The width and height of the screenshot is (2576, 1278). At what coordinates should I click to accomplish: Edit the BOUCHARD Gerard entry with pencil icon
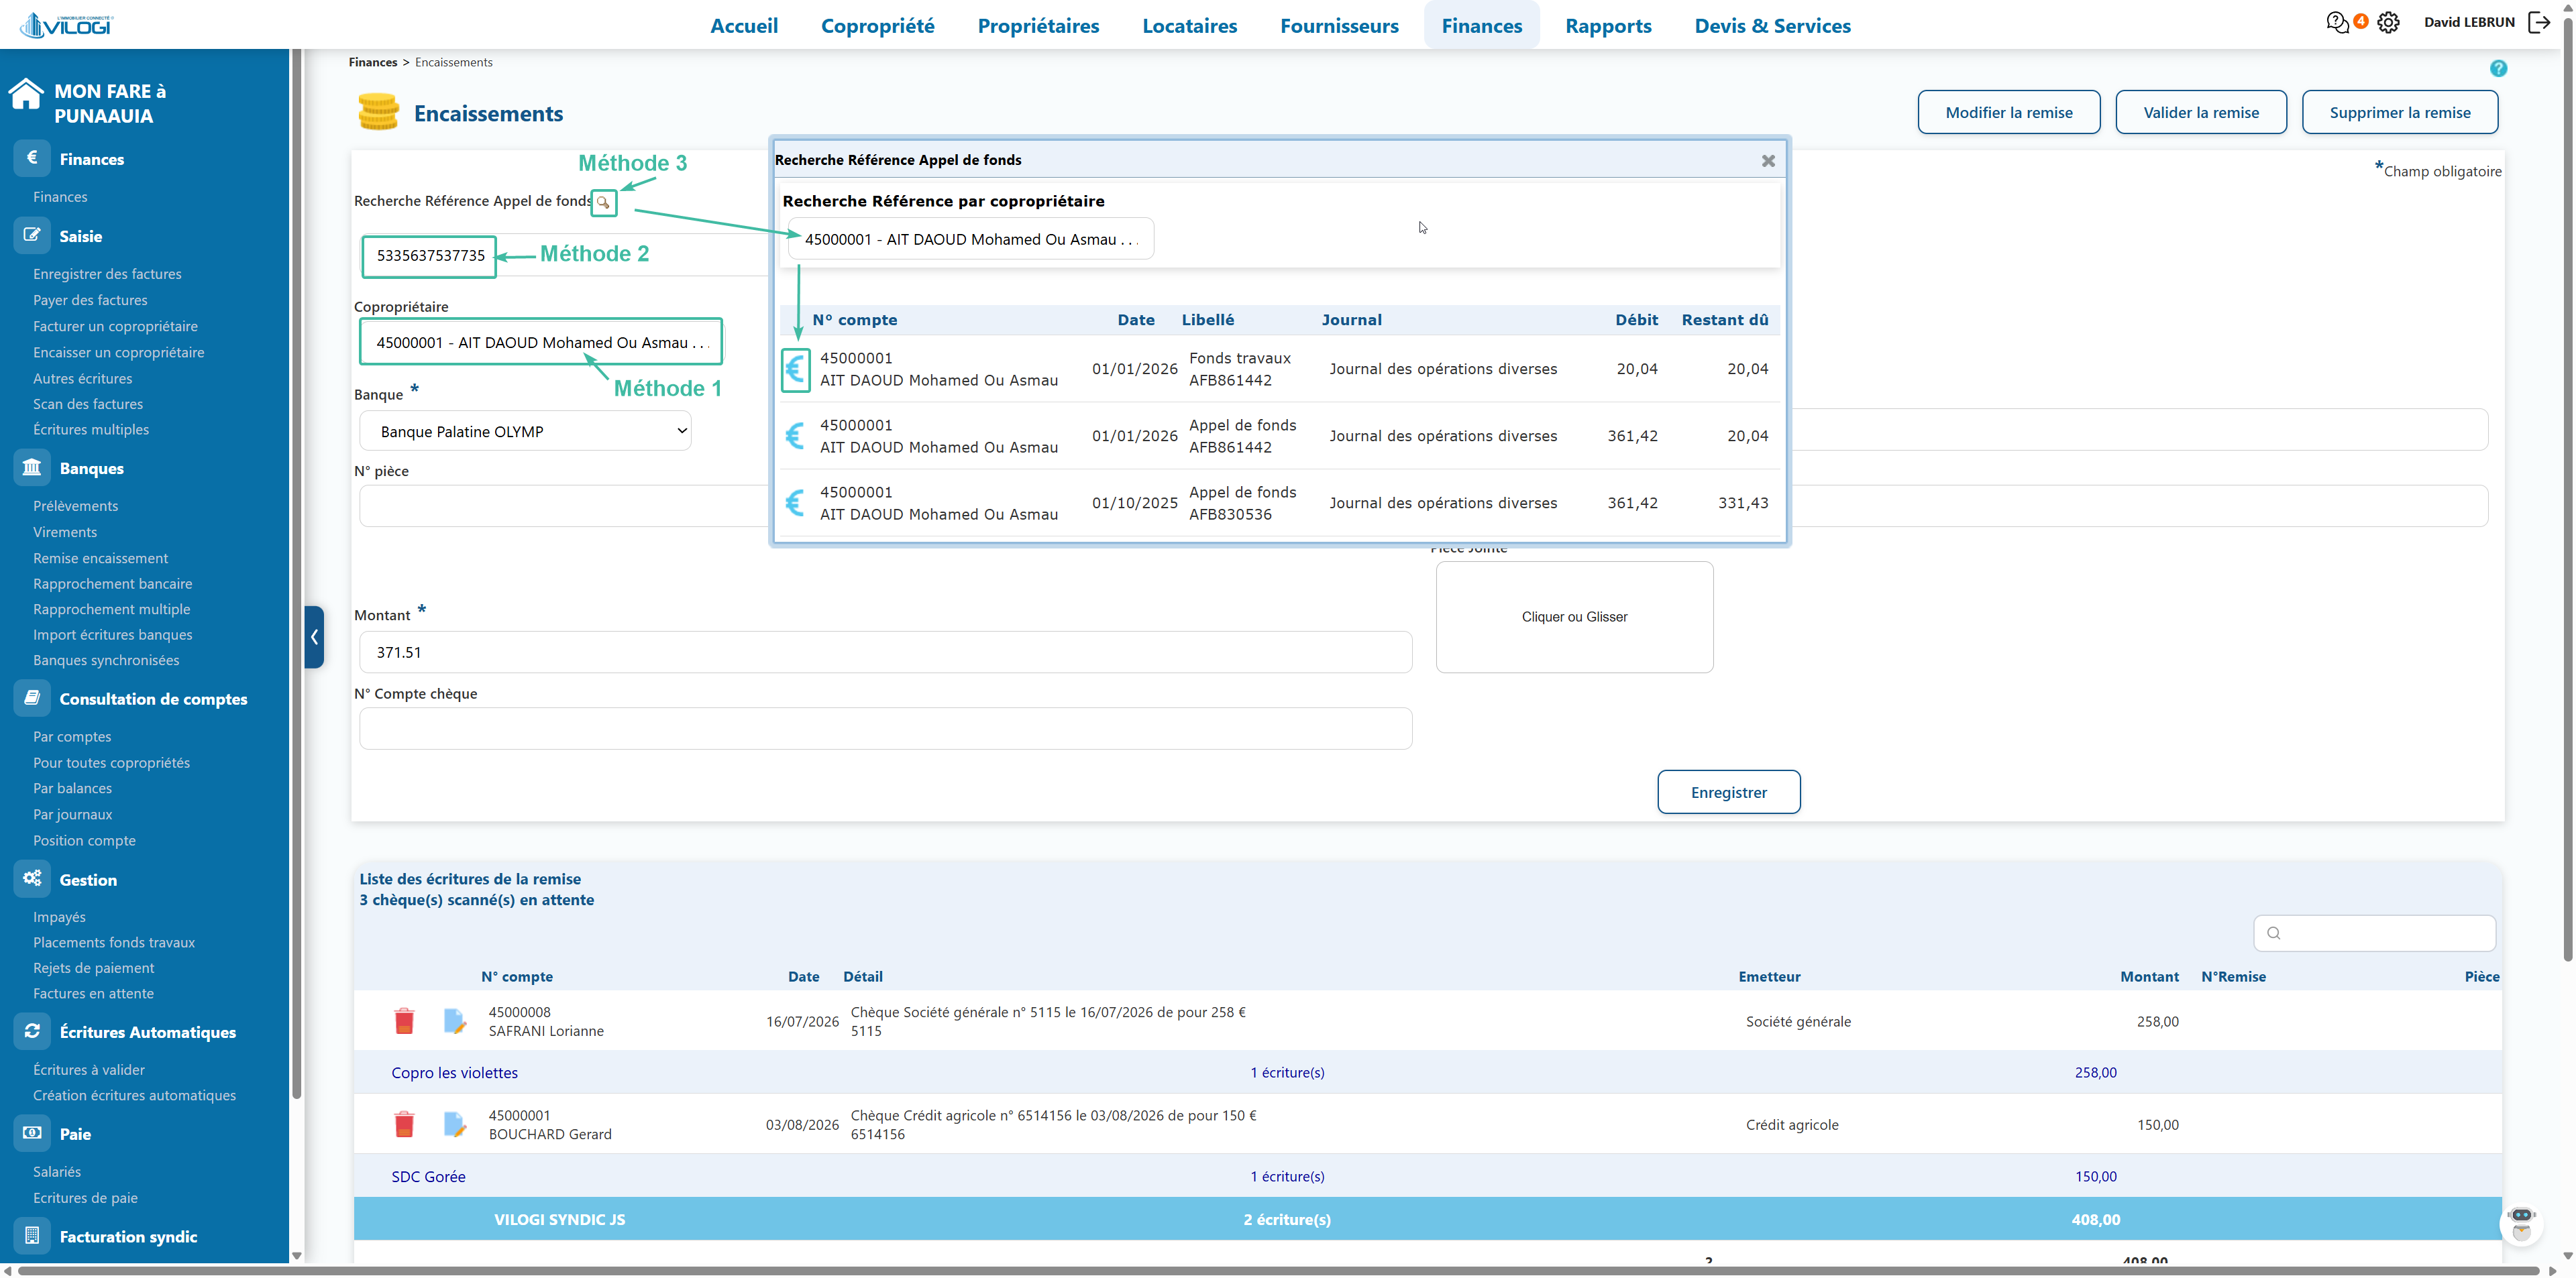pos(454,1125)
